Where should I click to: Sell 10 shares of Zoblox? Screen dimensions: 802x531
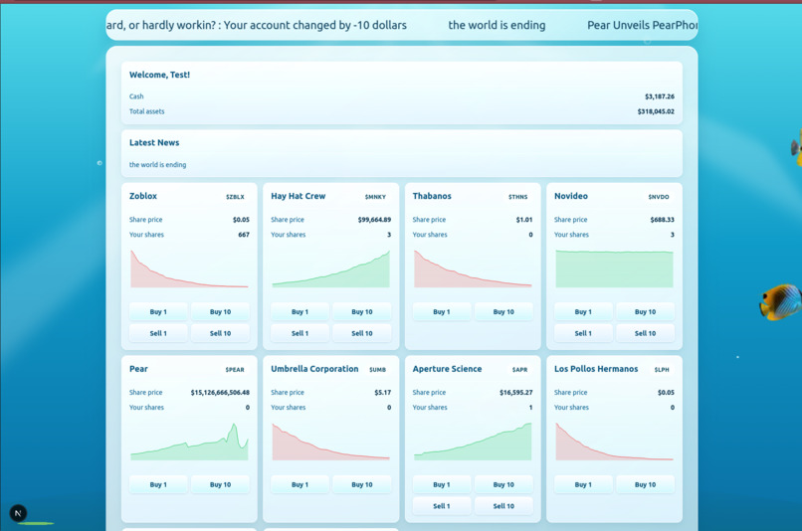[x=220, y=333]
